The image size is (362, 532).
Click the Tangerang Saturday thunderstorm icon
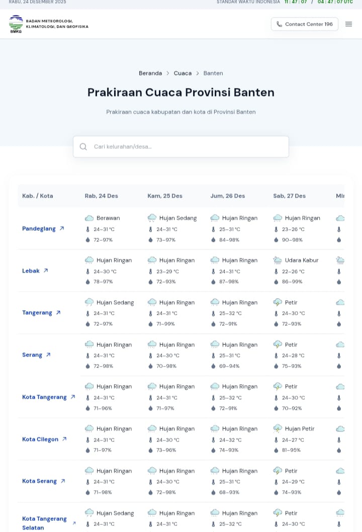[x=278, y=302]
